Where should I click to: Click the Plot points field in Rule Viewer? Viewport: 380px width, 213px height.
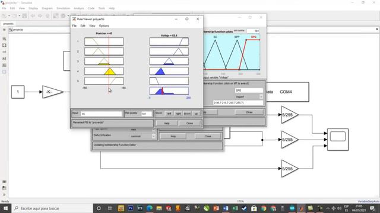[x=147, y=114]
